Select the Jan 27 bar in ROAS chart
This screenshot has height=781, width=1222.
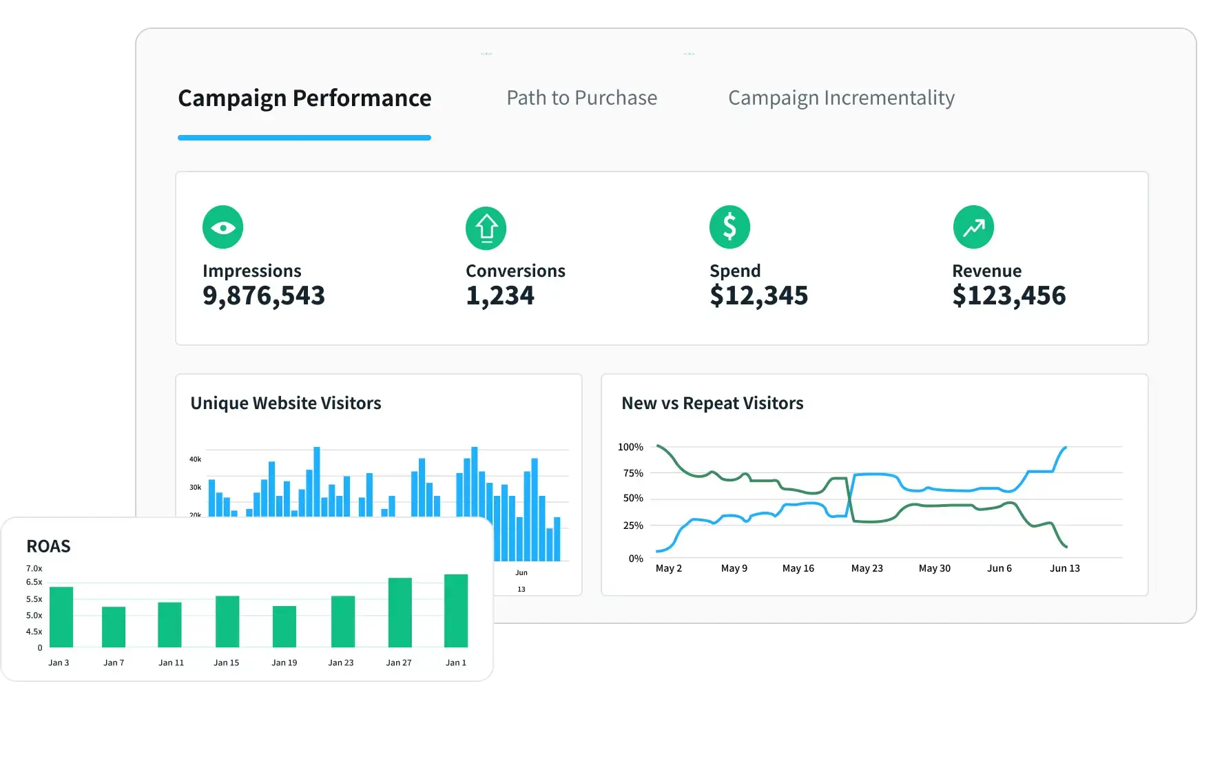(x=400, y=612)
